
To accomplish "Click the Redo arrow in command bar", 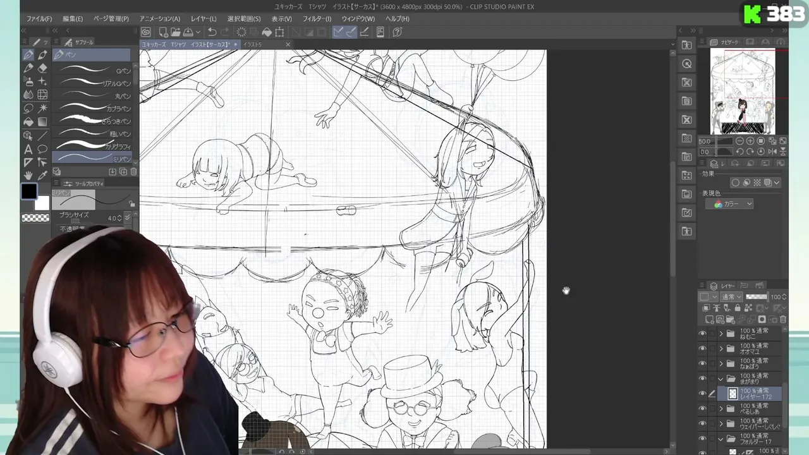I will tap(225, 32).
